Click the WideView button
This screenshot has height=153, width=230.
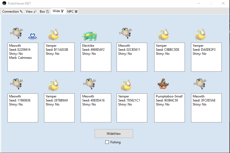[114, 133]
